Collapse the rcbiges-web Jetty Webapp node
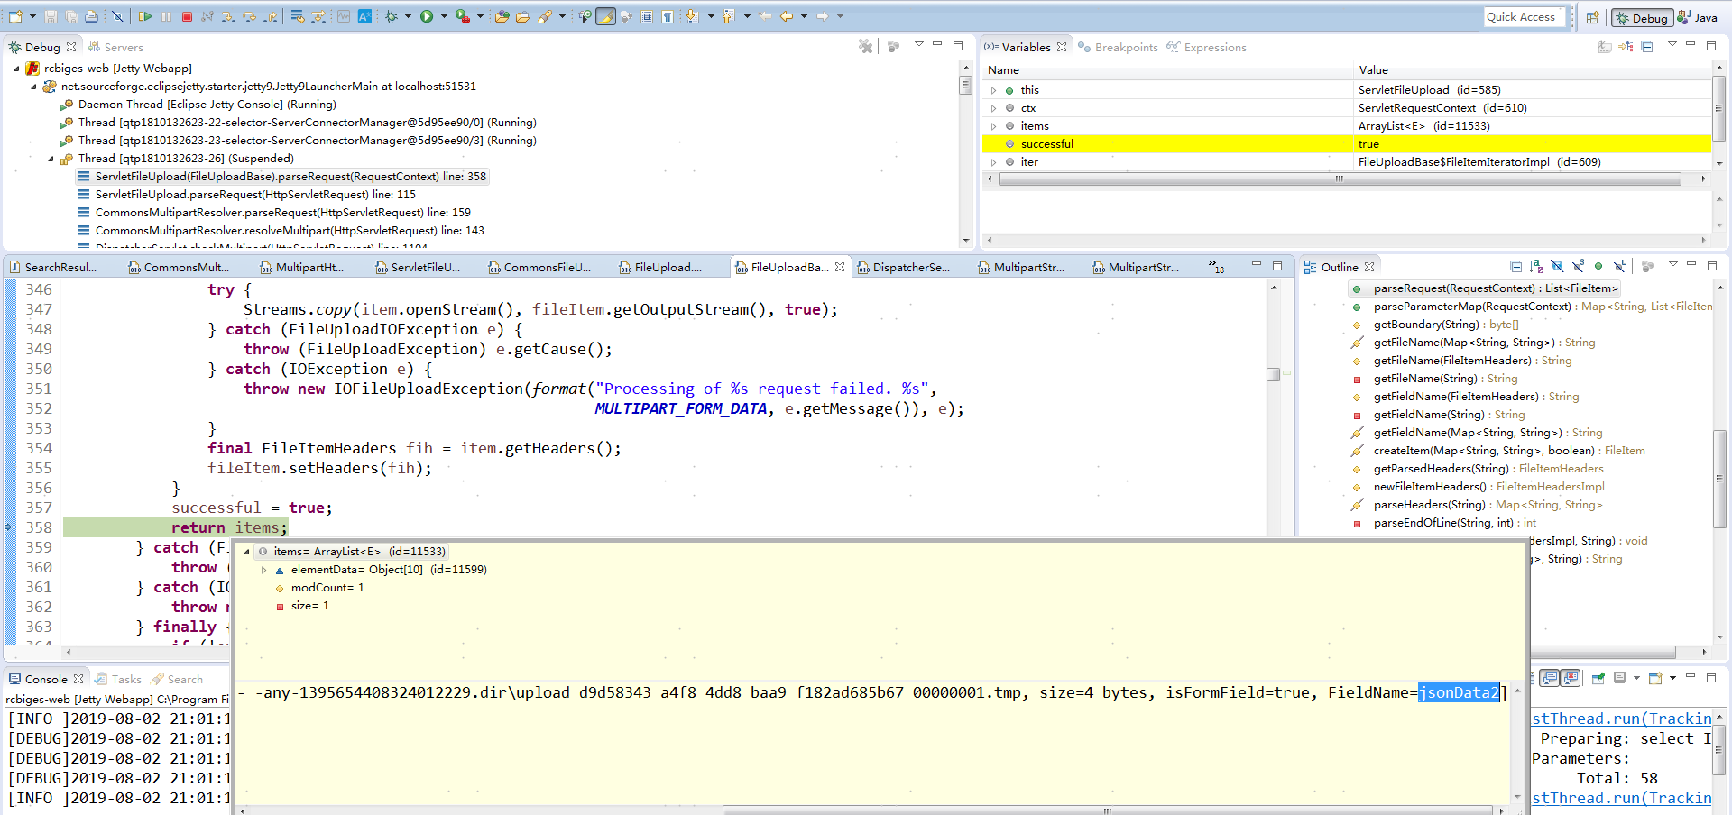This screenshot has width=1732, height=815. 16,69
